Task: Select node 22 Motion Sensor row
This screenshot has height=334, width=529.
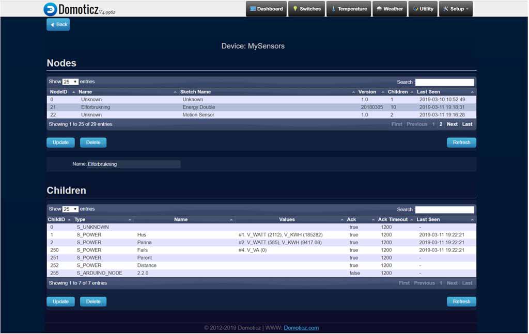Action: coord(261,115)
